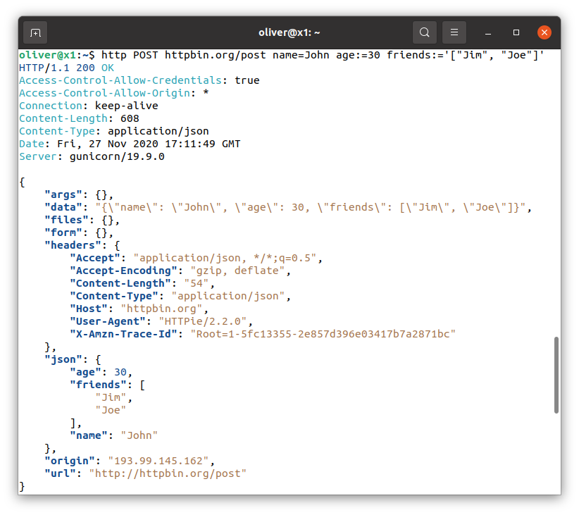Viewport: 579px width, 515px height.
Task: Click the Date header timestamp
Action: pyautogui.click(x=149, y=144)
